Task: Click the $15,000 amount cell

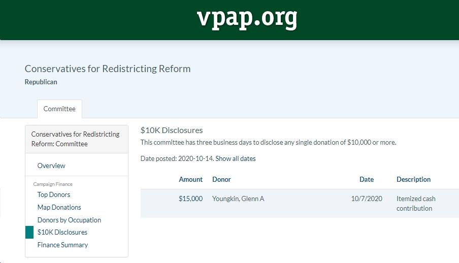Action: coord(190,199)
